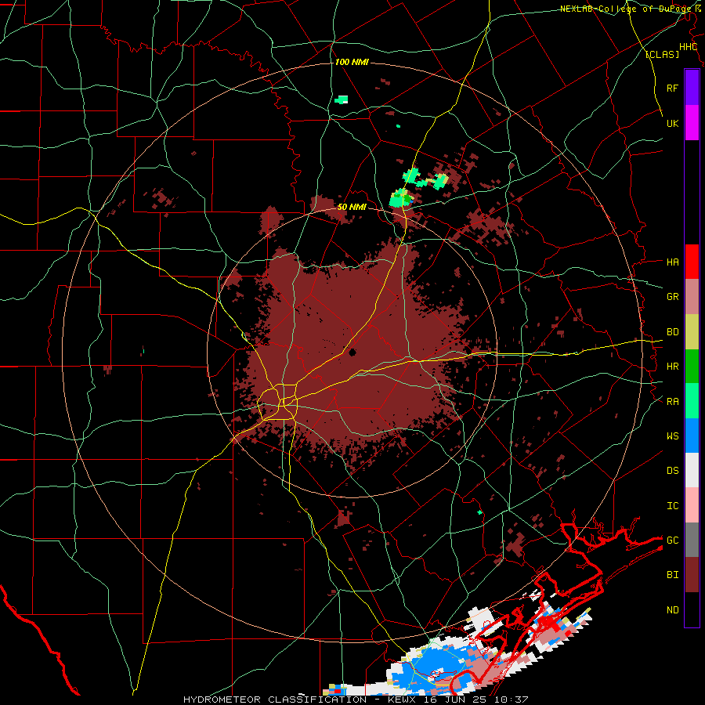Click the bright green RA legend swatch
Screen dimensions: 705x705
tap(692, 401)
